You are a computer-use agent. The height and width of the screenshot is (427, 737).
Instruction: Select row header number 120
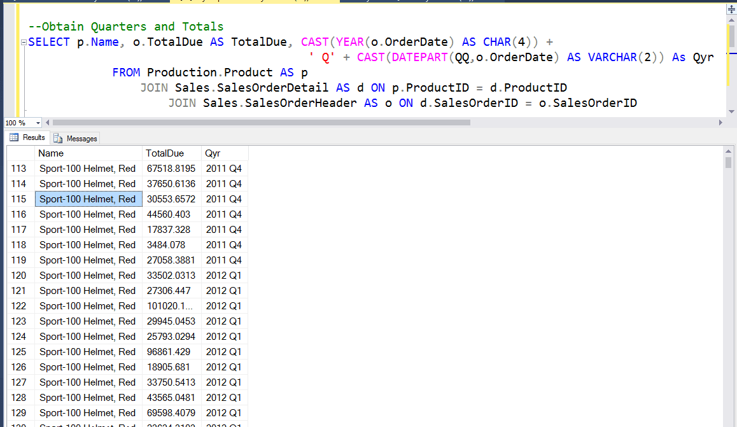pos(19,276)
